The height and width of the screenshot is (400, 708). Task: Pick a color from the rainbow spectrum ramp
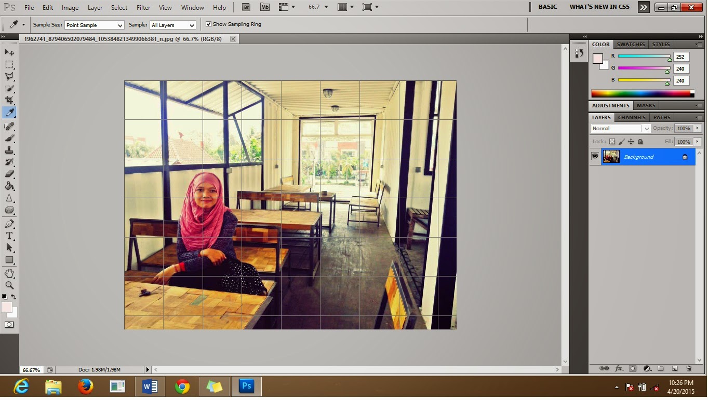tap(639, 93)
